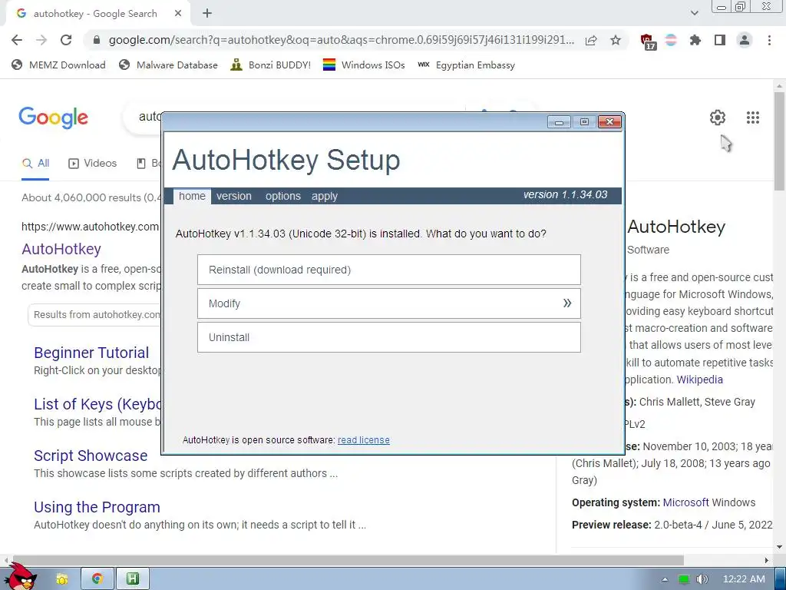Reload the Google search page
786x590 pixels.
point(66,40)
